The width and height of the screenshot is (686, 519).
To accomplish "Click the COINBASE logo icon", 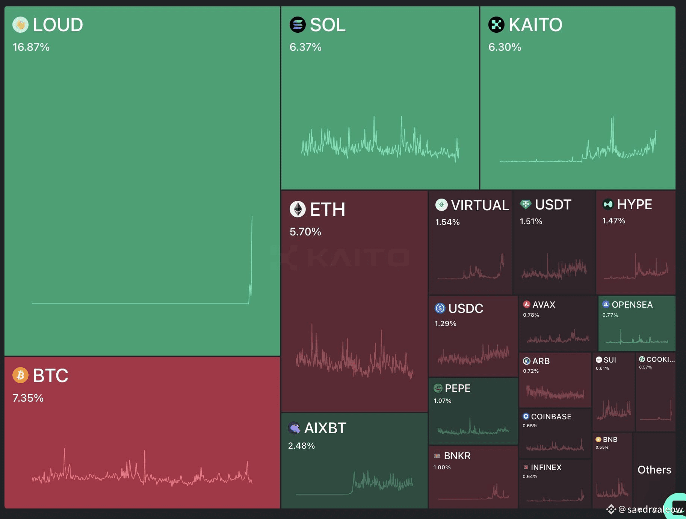I will click(526, 416).
